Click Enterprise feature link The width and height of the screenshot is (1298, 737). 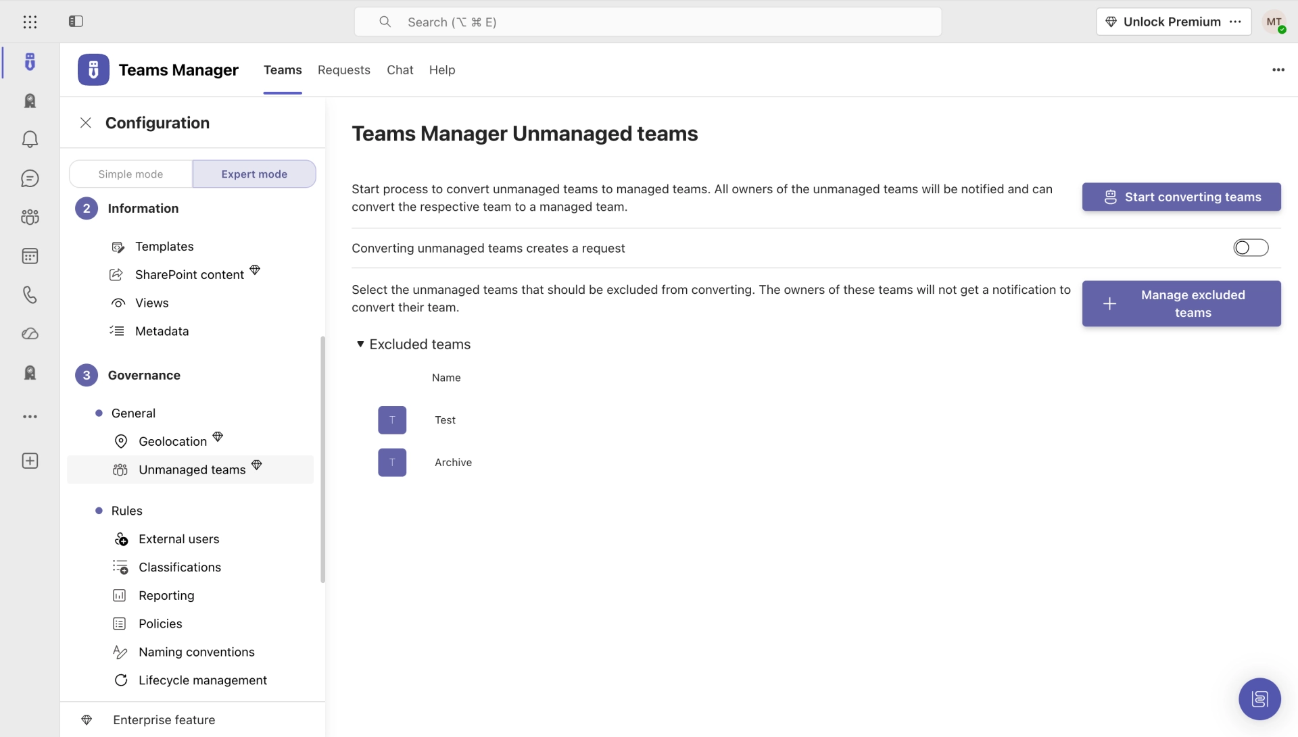[x=164, y=720]
